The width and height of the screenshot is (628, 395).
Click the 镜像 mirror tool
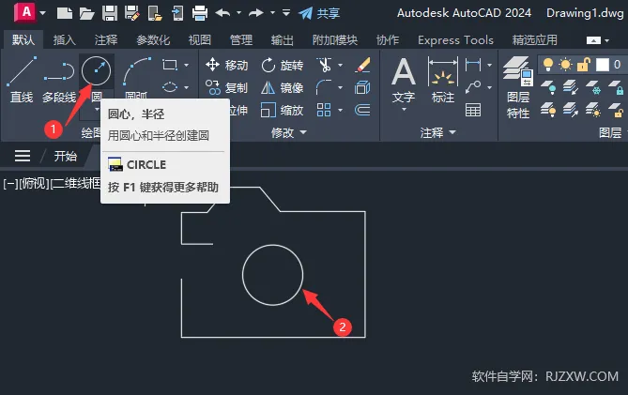[282, 87]
